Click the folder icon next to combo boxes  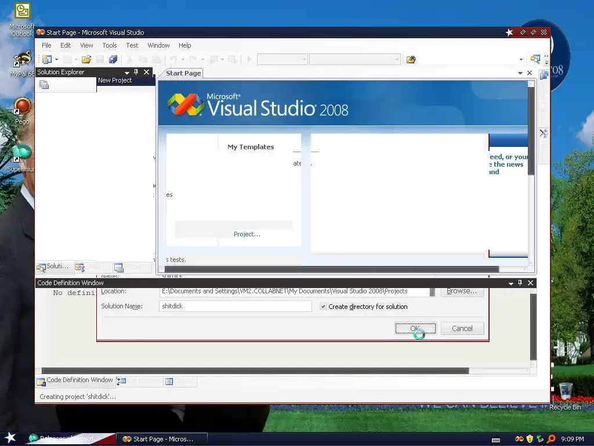[411, 60]
